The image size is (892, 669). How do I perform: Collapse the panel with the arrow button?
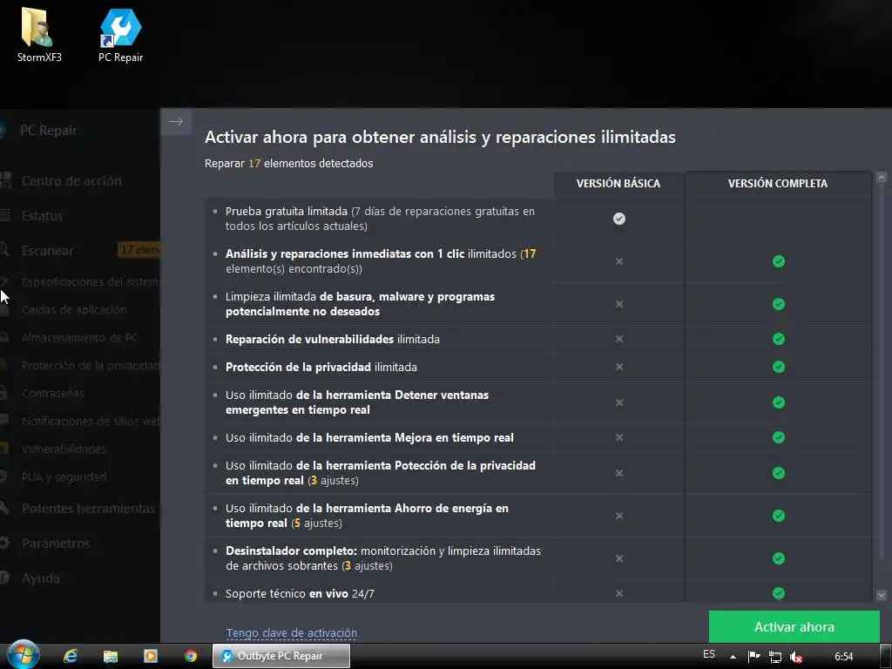[x=176, y=122]
